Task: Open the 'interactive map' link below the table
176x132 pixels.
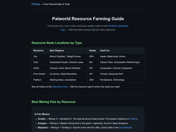Action: click(60, 87)
